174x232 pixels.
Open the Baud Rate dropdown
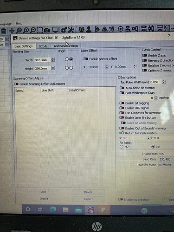click(x=165, y=159)
